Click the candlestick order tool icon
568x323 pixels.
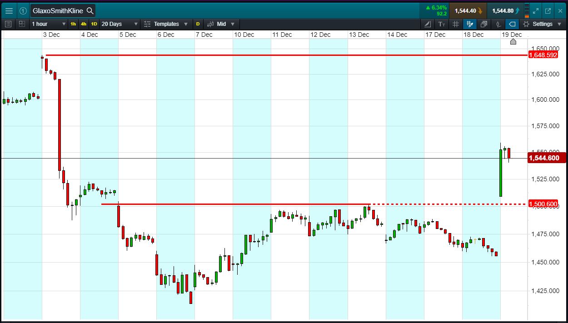point(498,24)
